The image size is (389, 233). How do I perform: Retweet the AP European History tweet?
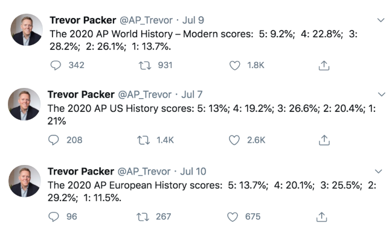[x=143, y=217]
